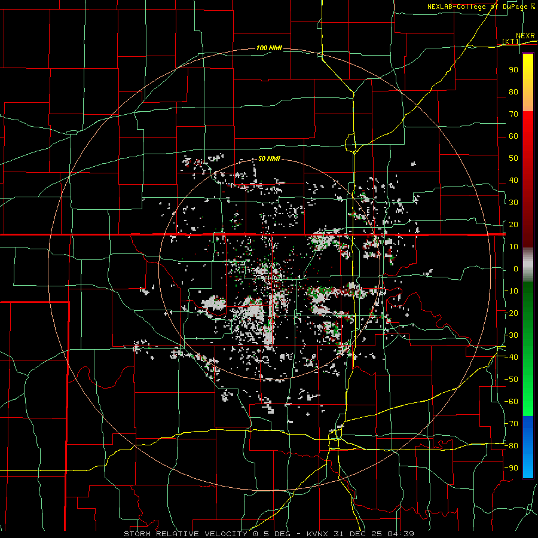Click the "NEXLAB-College of DuPage" header text
Image resolution: width=538 pixels, height=538 pixels.
[x=477, y=7]
